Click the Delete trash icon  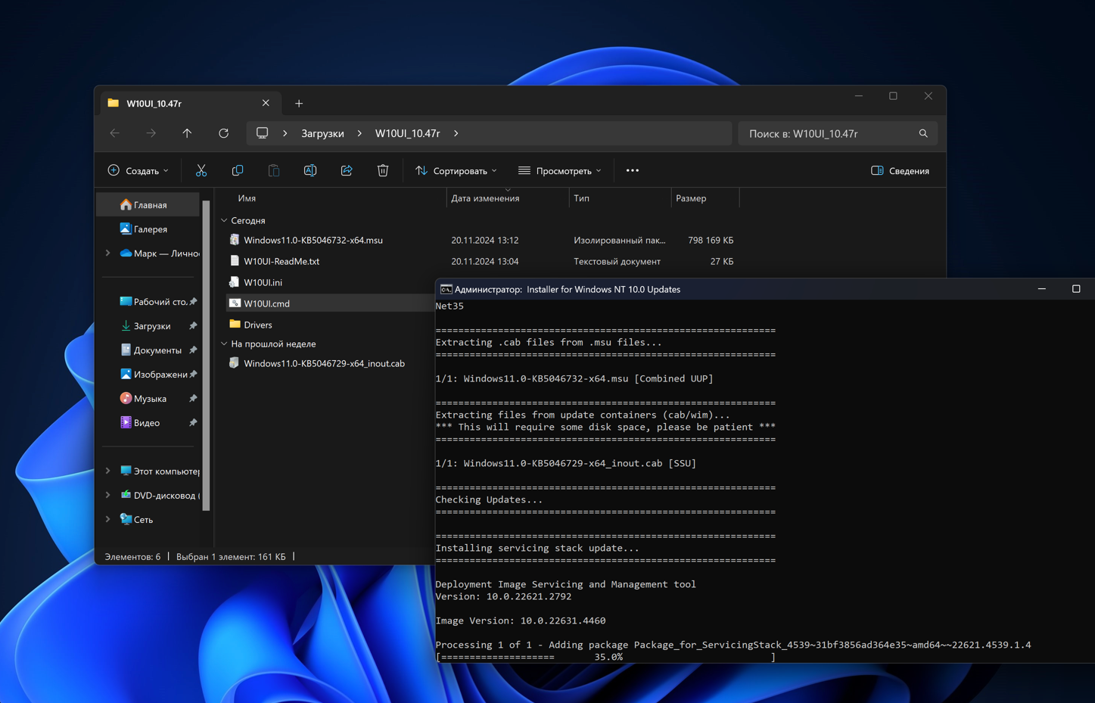click(x=383, y=171)
